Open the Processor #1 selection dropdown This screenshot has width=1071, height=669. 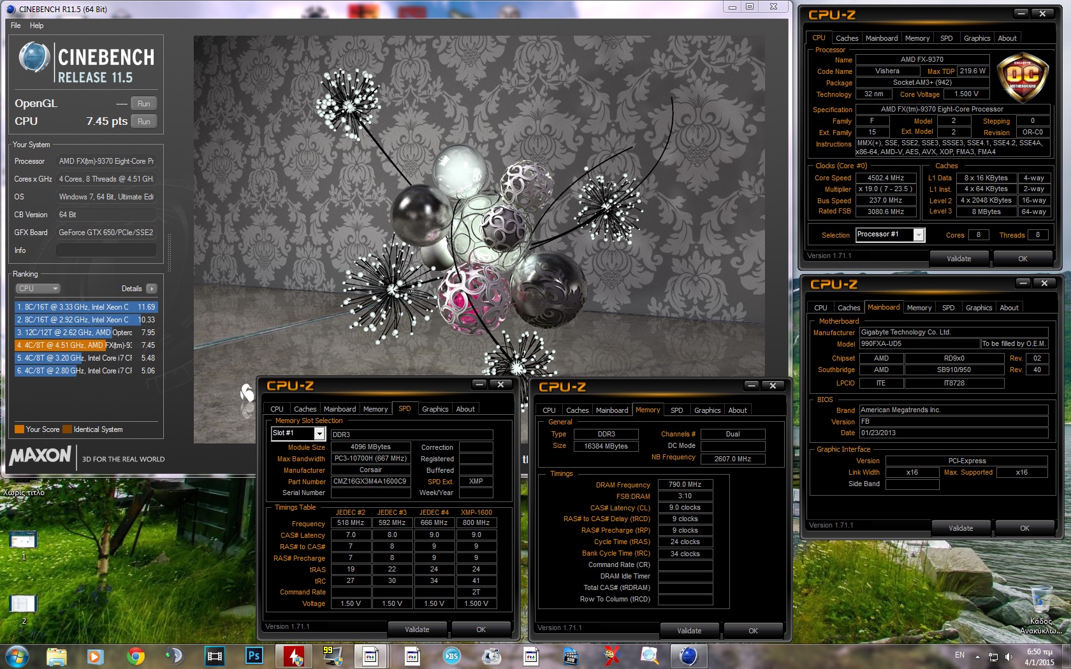coord(890,234)
